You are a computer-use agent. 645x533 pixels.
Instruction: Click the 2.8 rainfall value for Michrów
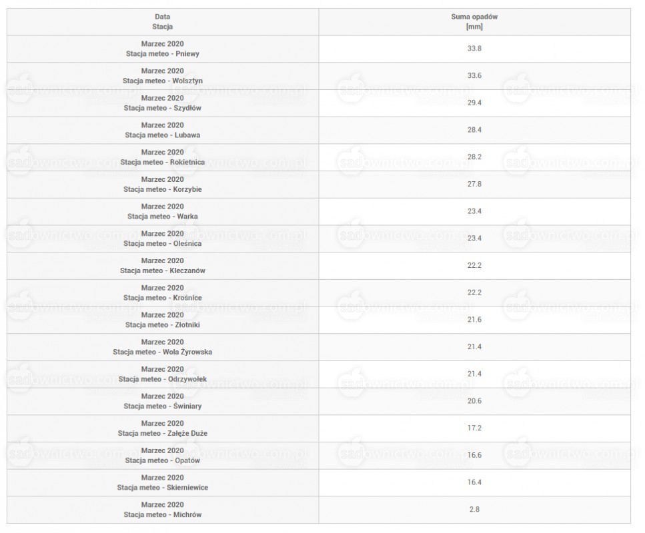click(x=474, y=510)
